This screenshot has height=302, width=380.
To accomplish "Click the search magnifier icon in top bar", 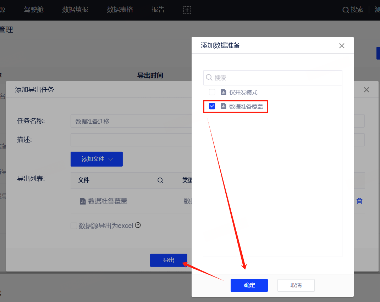I will click(x=346, y=10).
